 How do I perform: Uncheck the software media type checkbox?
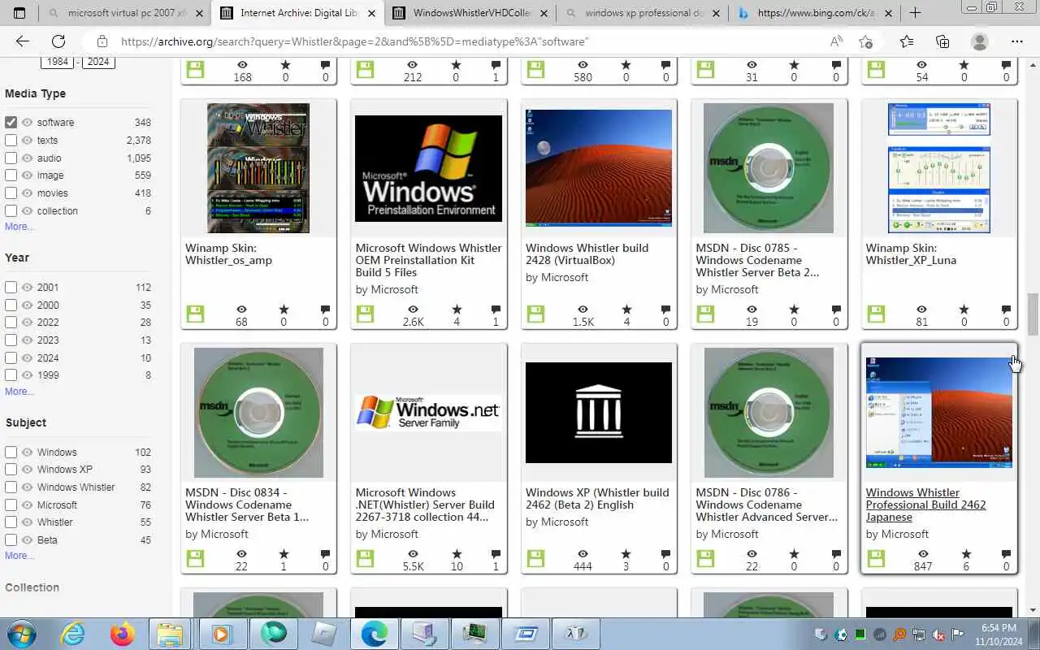pyautogui.click(x=11, y=122)
